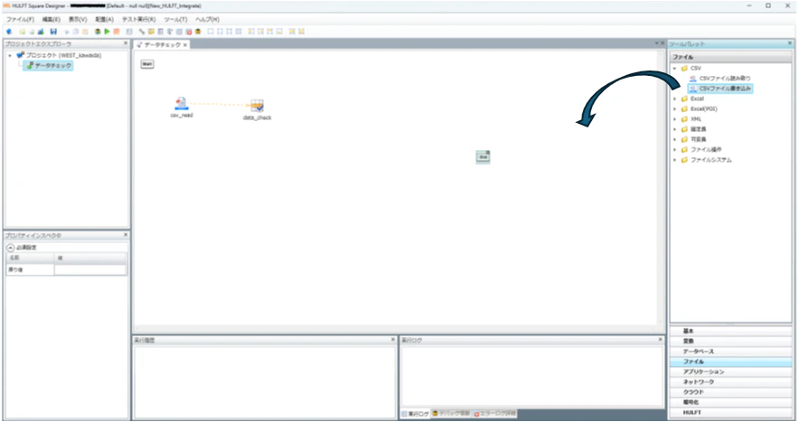This screenshot has width=799, height=422.
Task: Click the End node on the canvas
Action: (x=483, y=157)
